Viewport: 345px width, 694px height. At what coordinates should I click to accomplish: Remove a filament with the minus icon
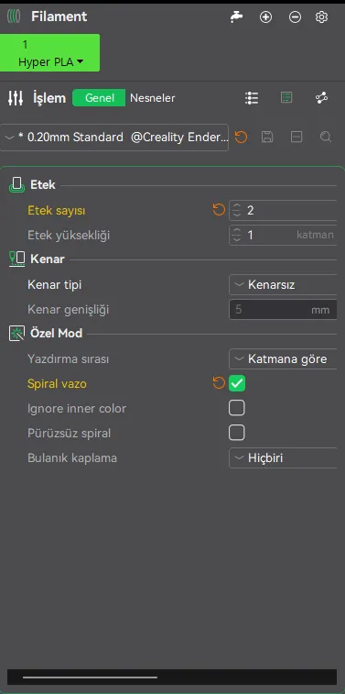(295, 17)
